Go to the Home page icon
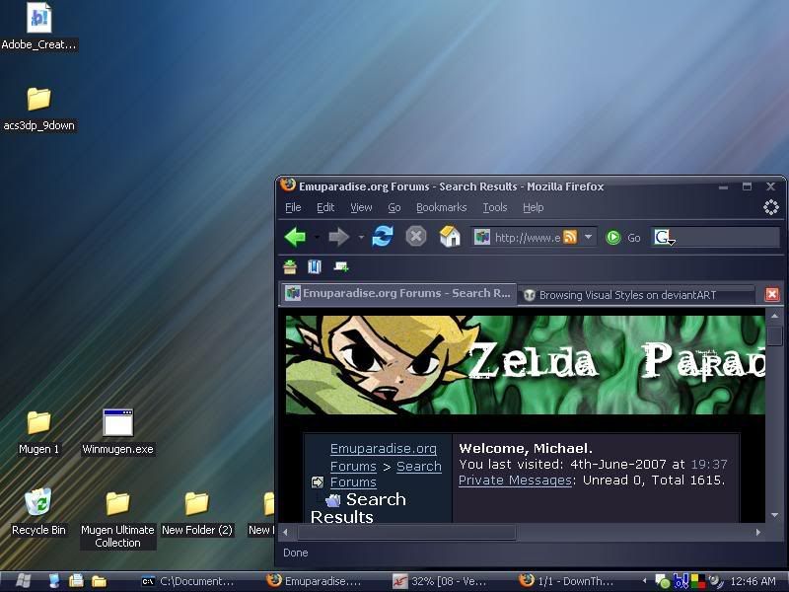The height and width of the screenshot is (592, 789). coord(450,236)
